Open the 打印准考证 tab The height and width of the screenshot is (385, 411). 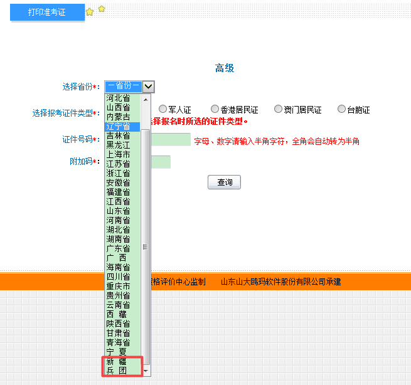click(x=47, y=13)
